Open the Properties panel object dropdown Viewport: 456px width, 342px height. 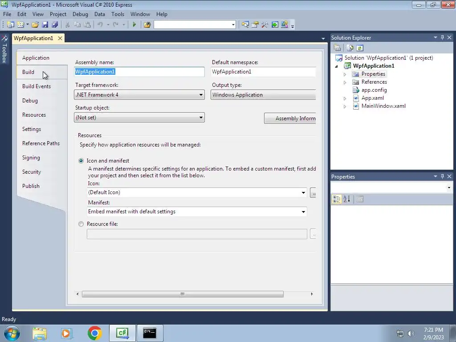click(x=449, y=187)
